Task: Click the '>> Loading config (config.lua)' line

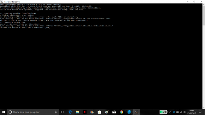Action: click(18, 13)
